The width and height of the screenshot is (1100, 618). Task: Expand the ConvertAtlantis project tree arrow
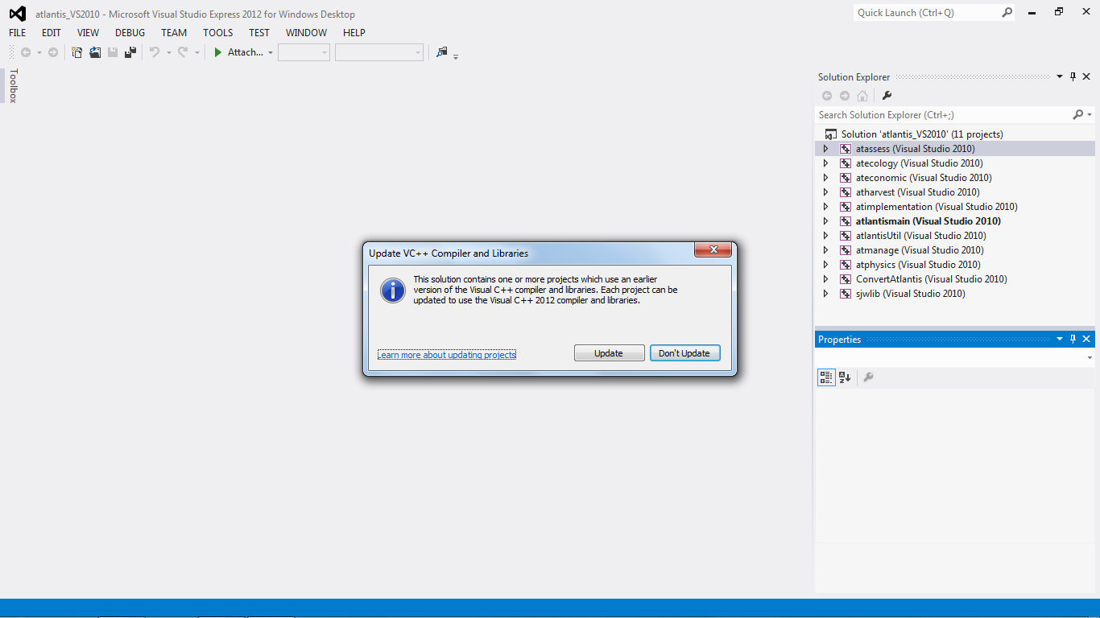825,279
